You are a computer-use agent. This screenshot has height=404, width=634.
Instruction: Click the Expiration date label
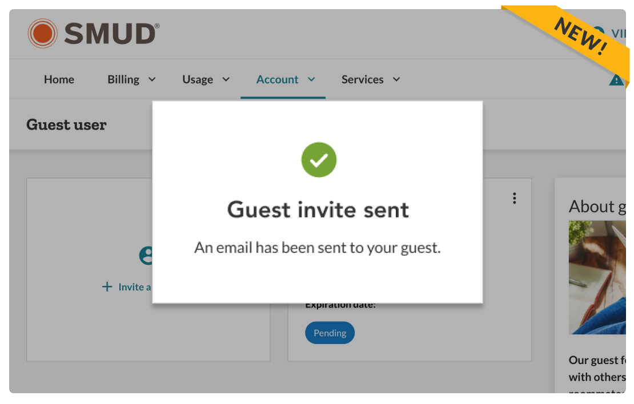coord(340,304)
